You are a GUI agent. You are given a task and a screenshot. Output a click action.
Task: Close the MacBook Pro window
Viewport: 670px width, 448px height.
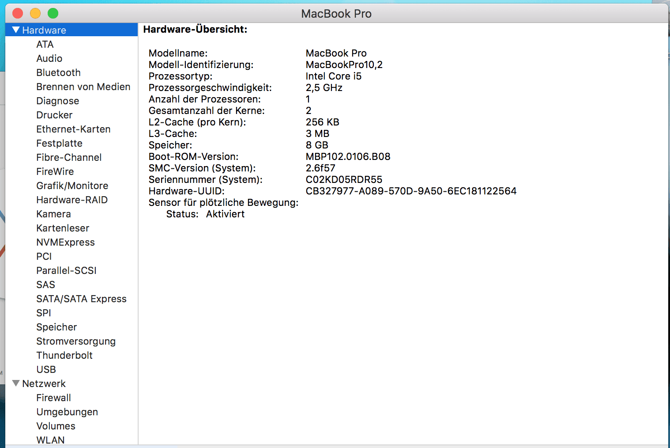tap(18, 13)
